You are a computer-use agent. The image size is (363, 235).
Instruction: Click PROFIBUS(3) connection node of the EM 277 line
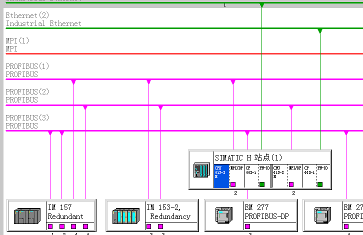247,133
